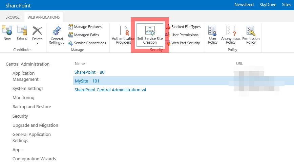Go to Central Administration home link
The height and width of the screenshot is (165, 294).
[27, 64]
